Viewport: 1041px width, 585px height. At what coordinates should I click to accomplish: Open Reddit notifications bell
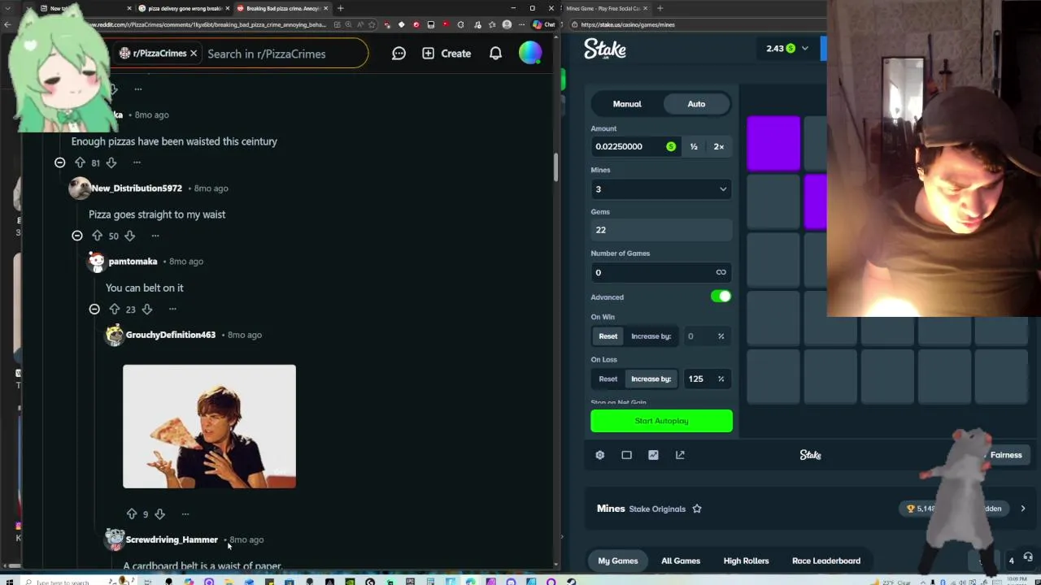tap(495, 54)
